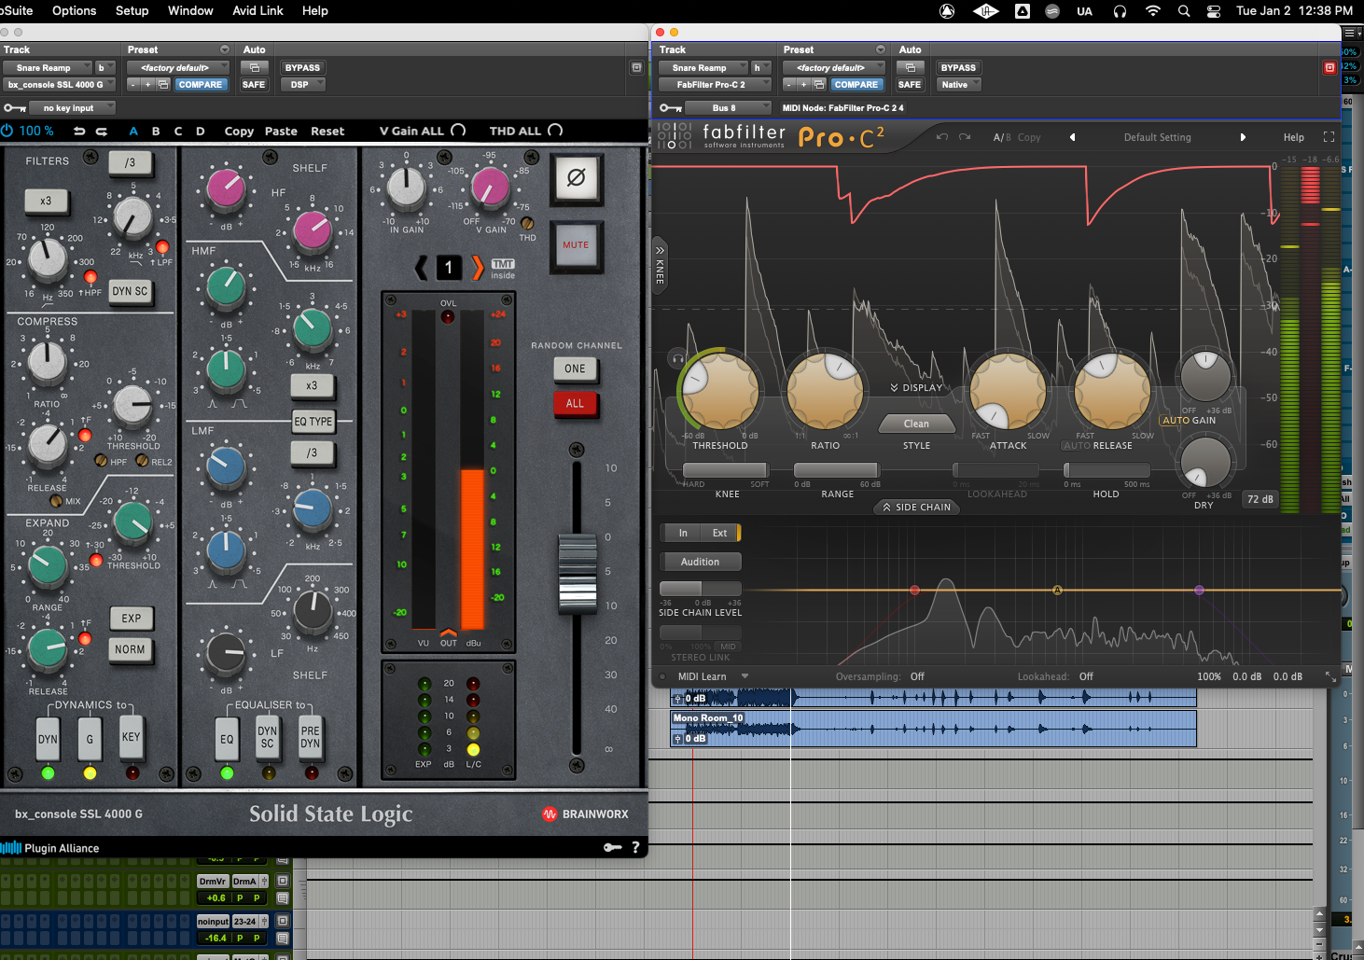The height and width of the screenshot is (960, 1364).
Task: Select previous channel arrow in SSL console
Action: tap(422, 268)
